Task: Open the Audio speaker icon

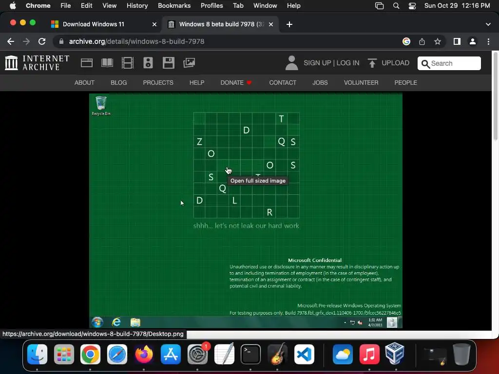Action: click(x=148, y=63)
